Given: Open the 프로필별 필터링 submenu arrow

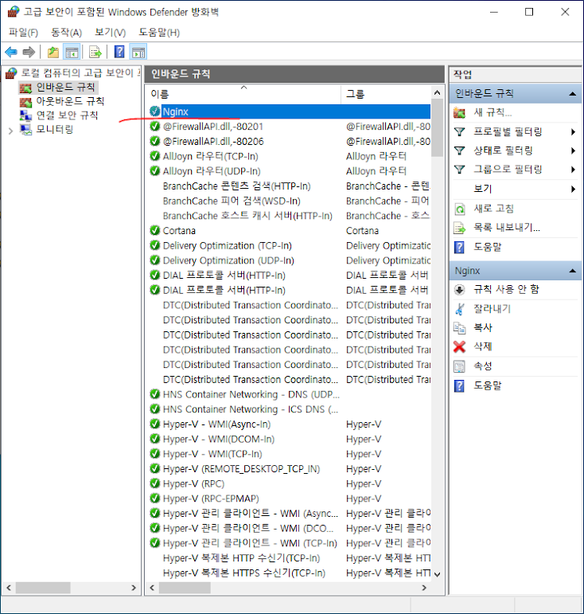Looking at the screenshot, I should [x=573, y=132].
